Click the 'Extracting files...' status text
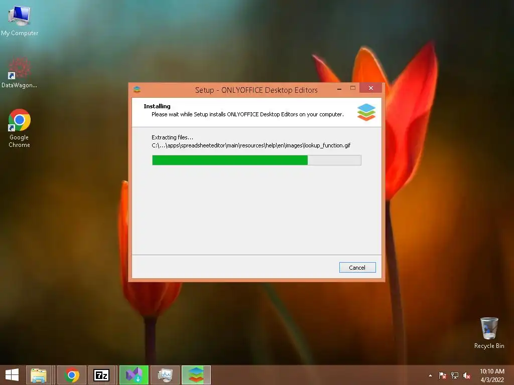The height and width of the screenshot is (385, 514). tap(173, 137)
